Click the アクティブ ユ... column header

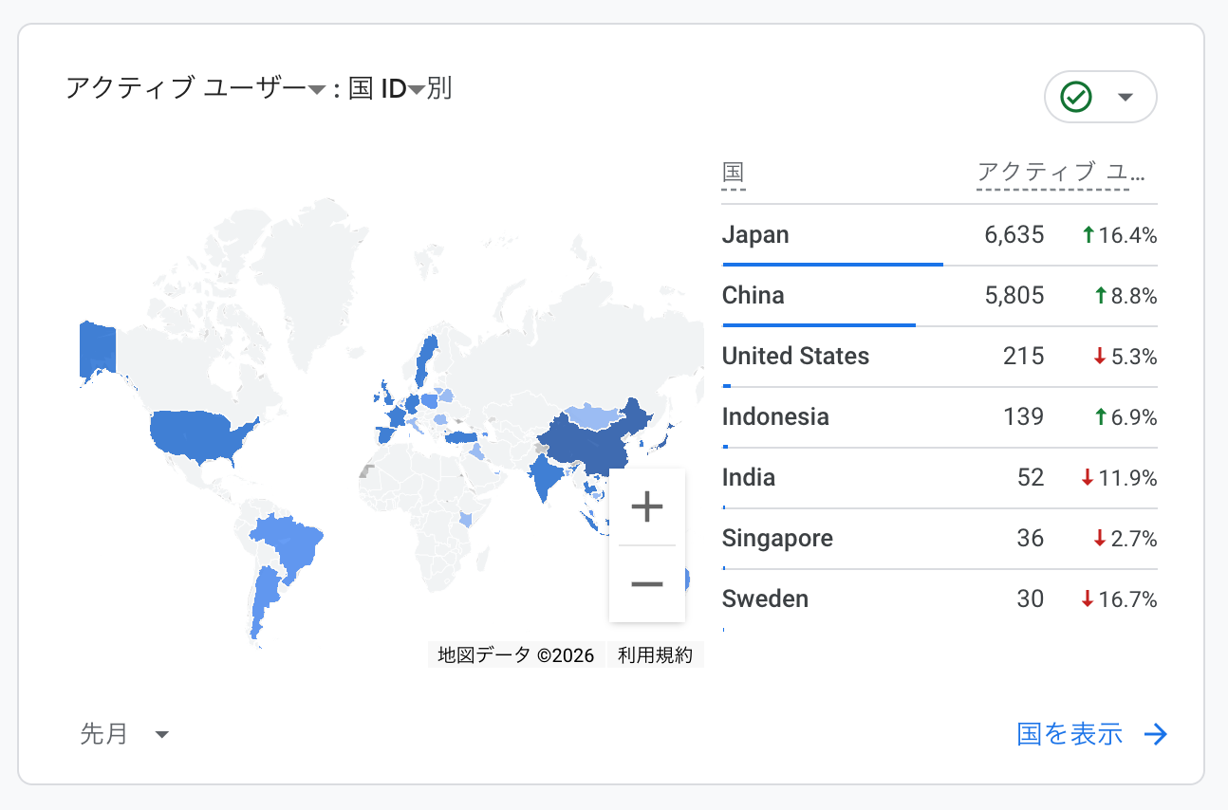click(x=1060, y=173)
